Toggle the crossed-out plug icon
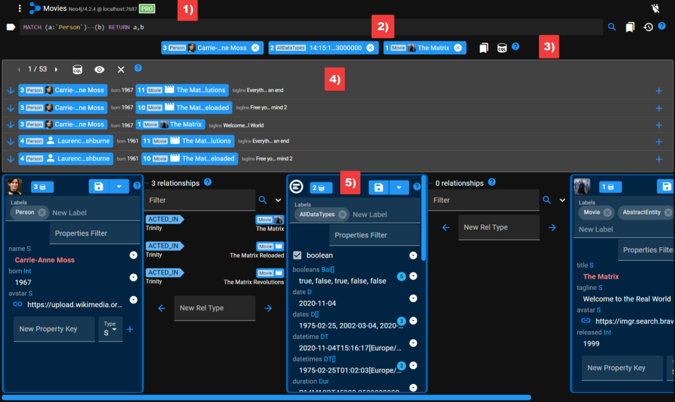Screen dimensions: 675x402 coord(655,8)
